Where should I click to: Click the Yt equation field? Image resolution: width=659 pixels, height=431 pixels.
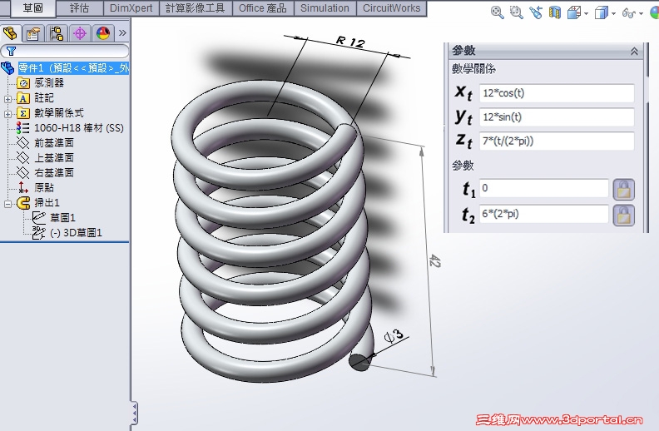(557, 116)
